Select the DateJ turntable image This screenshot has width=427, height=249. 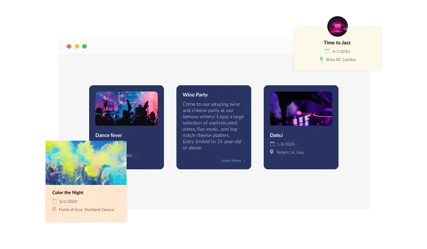click(x=301, y=109)
